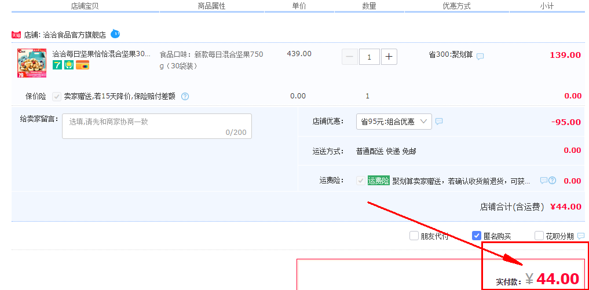Click the green shield guarantee icon
This screenshot has width=589, height=290.
(69, 65)
